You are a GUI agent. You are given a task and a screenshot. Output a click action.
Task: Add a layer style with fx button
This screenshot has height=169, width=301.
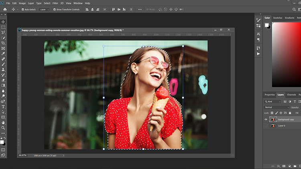(279, 166)
